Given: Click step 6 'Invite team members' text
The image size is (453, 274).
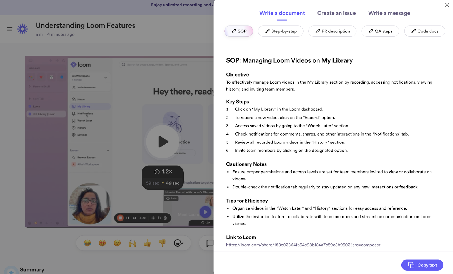Looking at the screenshot, I should pyautogui.click(x=291, y=151).
